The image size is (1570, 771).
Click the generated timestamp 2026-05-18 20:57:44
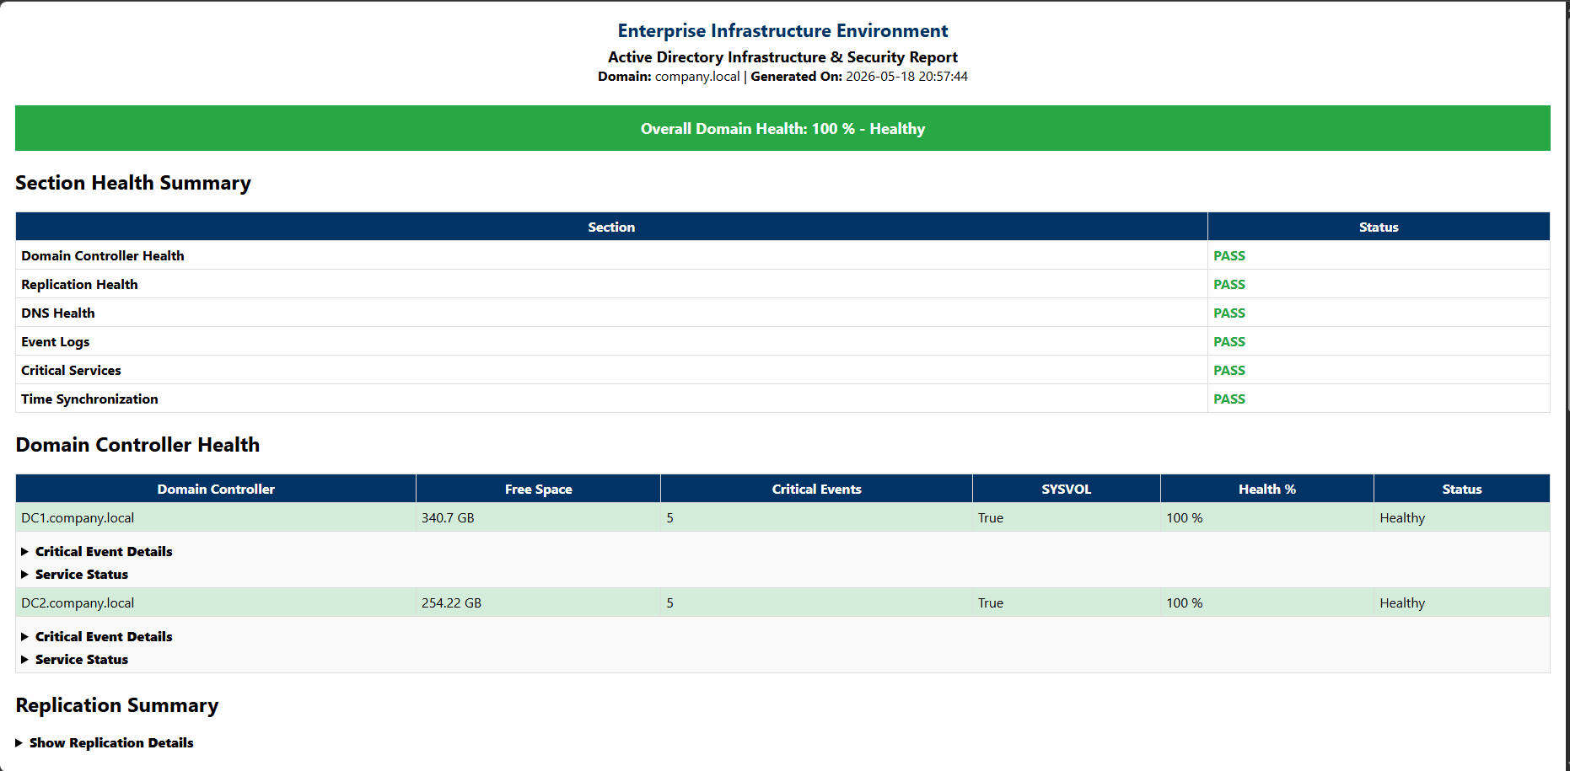pyautogui.click(x=906, y=76)
